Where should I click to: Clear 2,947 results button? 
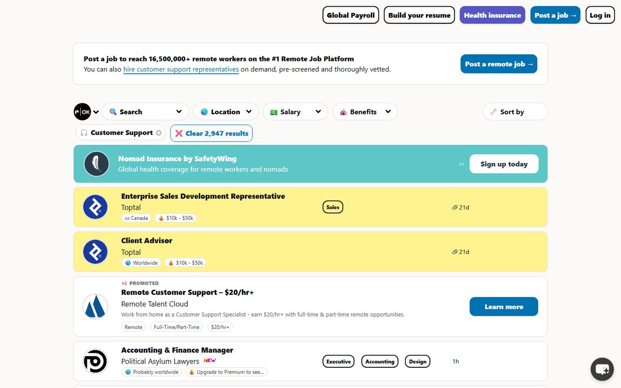(212, 133)
